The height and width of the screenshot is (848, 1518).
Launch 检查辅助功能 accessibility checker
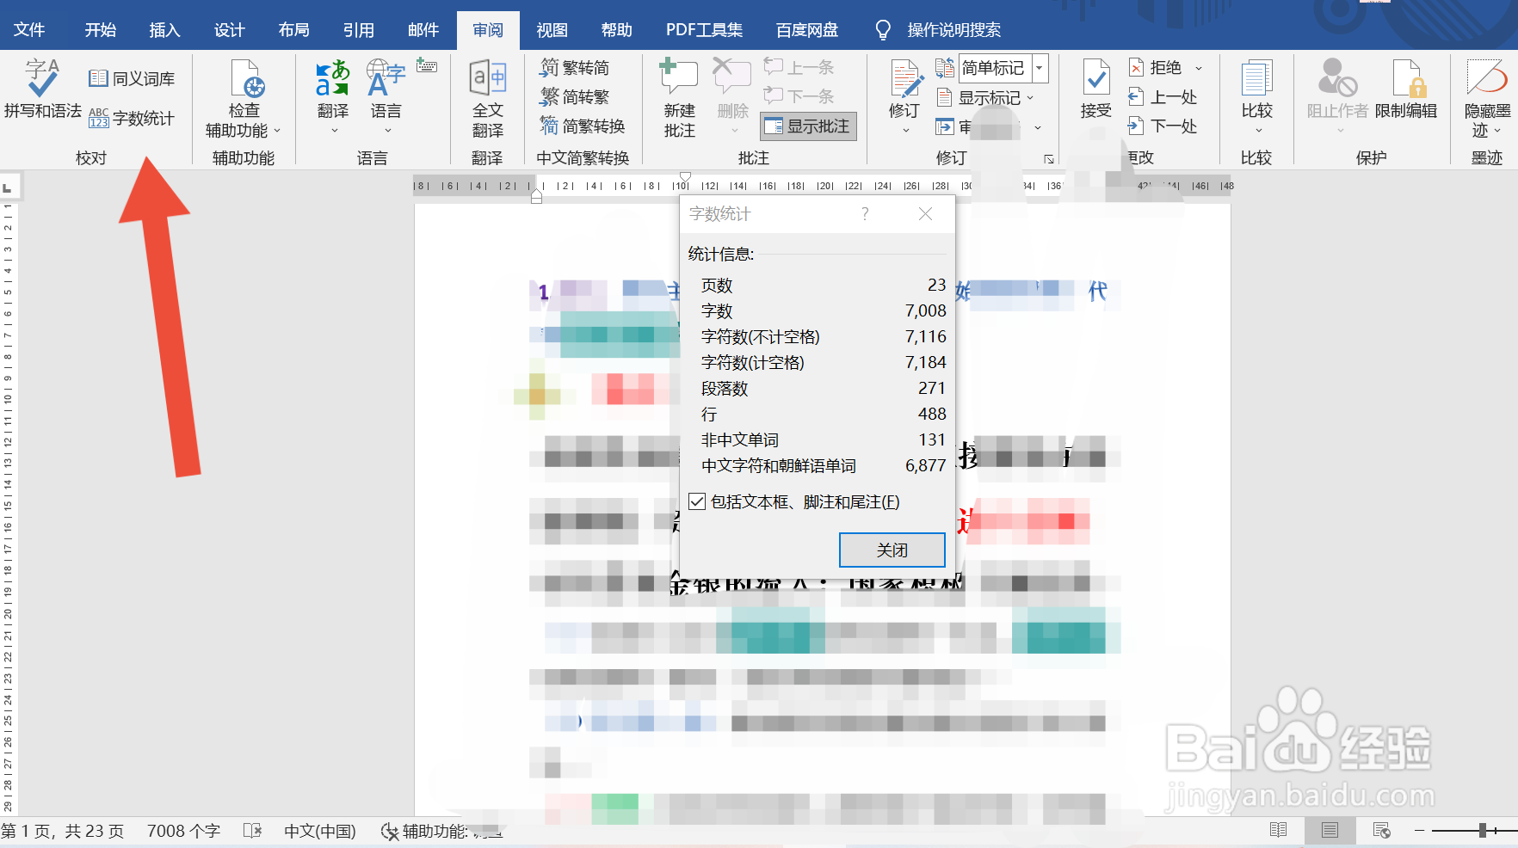244,96
